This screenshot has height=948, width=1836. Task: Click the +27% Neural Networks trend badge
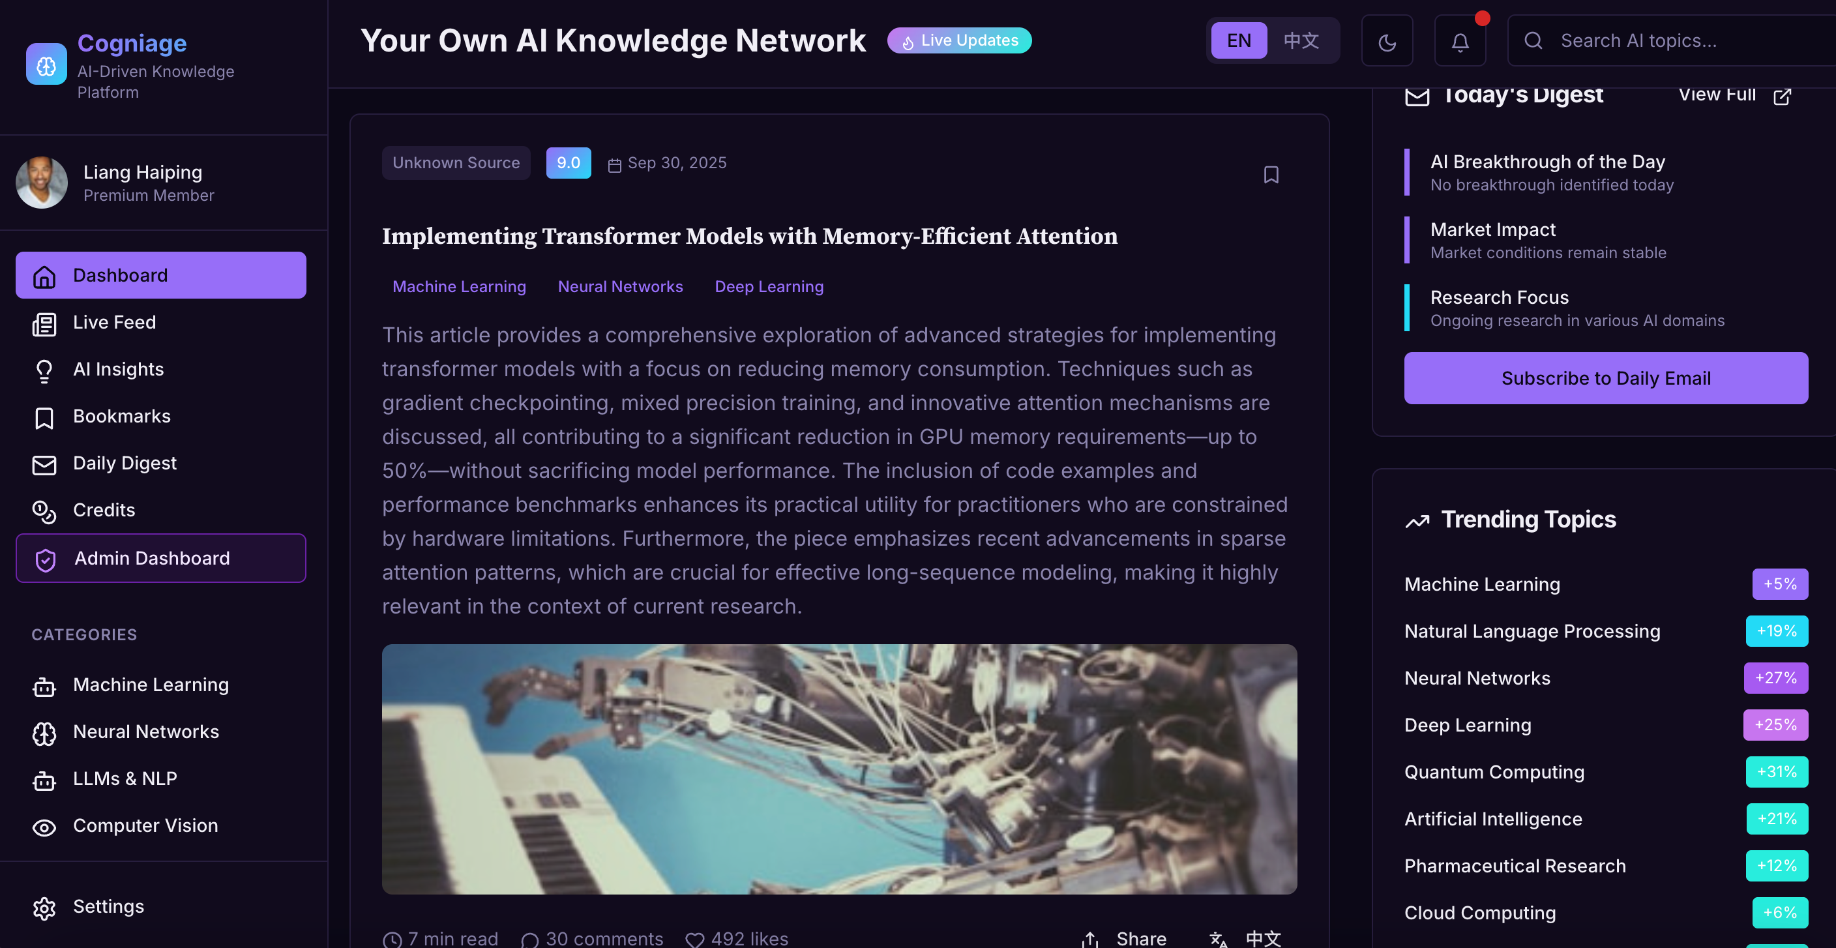pyautogui.click(x=1775, y=678)
